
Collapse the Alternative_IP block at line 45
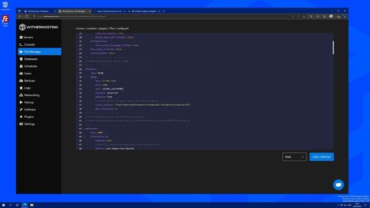coord(84,136)
